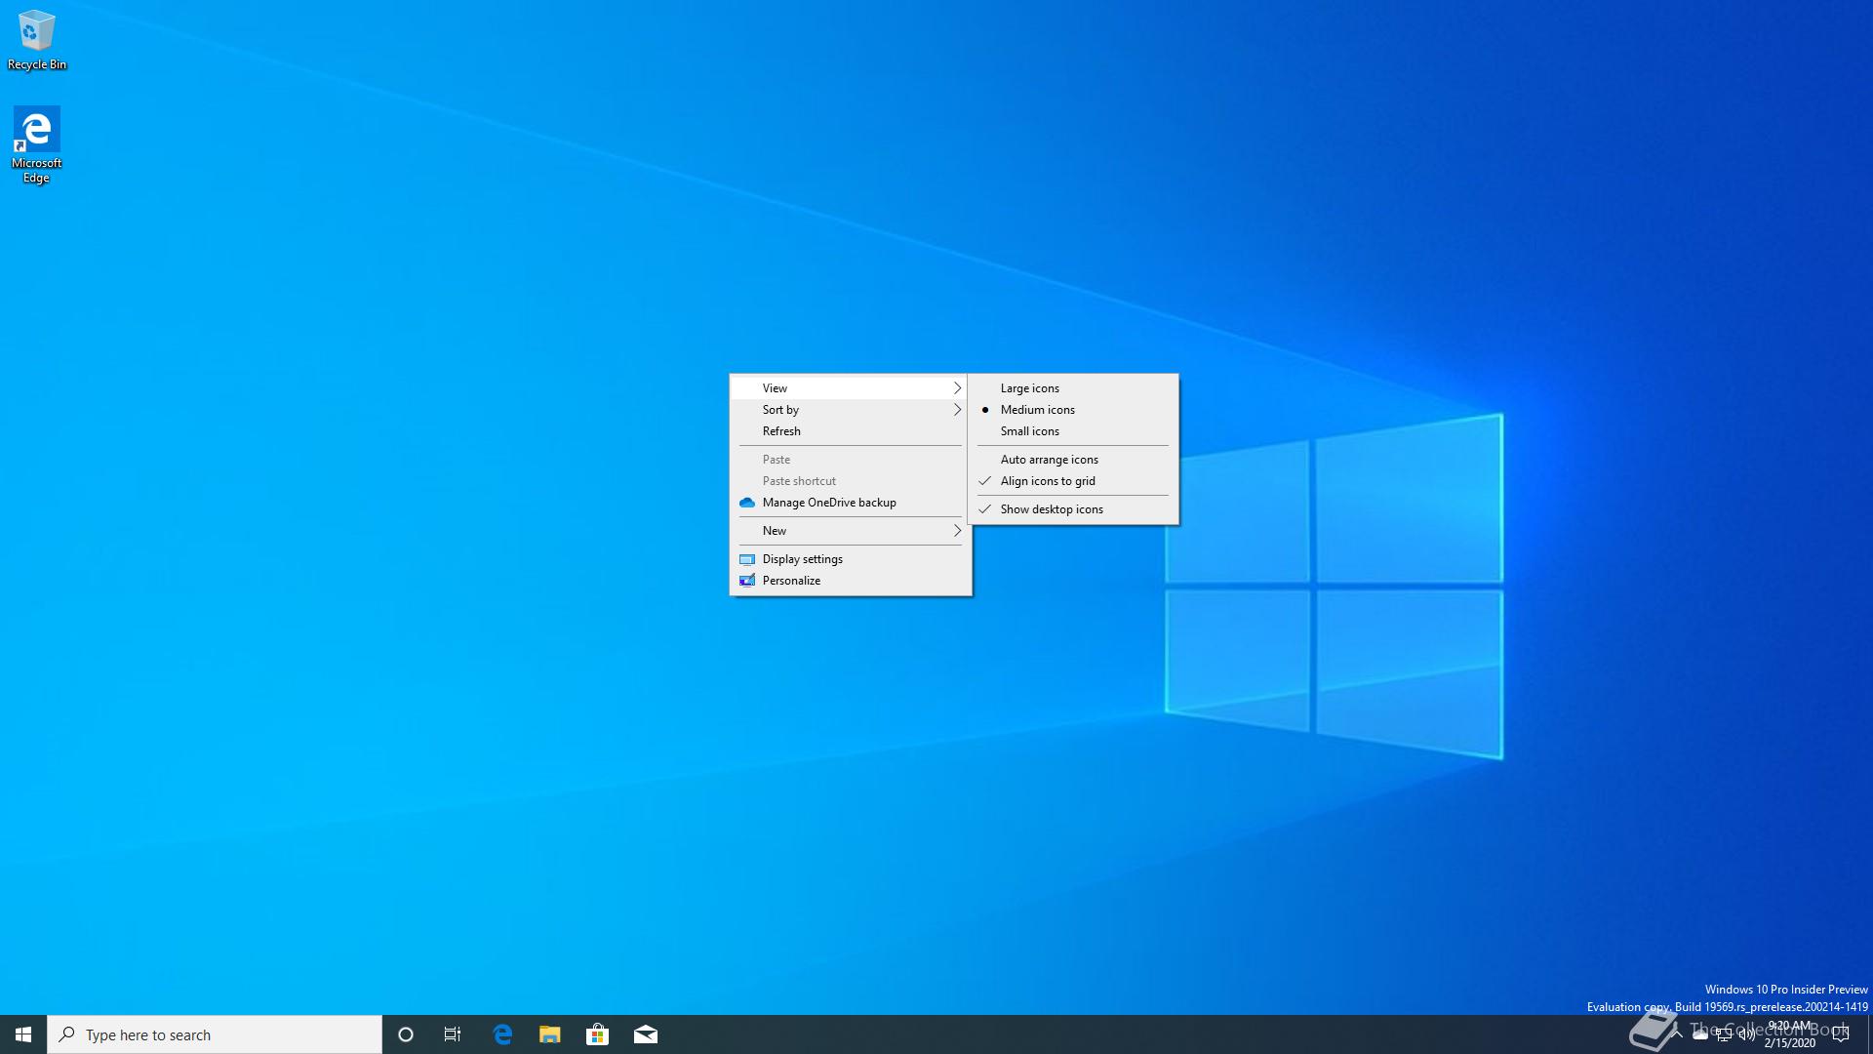Launch Edge from the taskbar

502,1034
